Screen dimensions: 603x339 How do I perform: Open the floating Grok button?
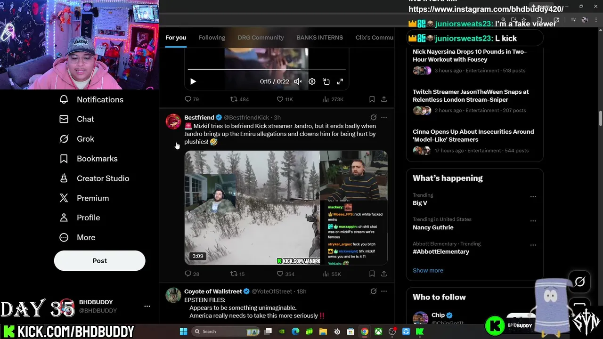pyautogui.click(x=579, y=282)
